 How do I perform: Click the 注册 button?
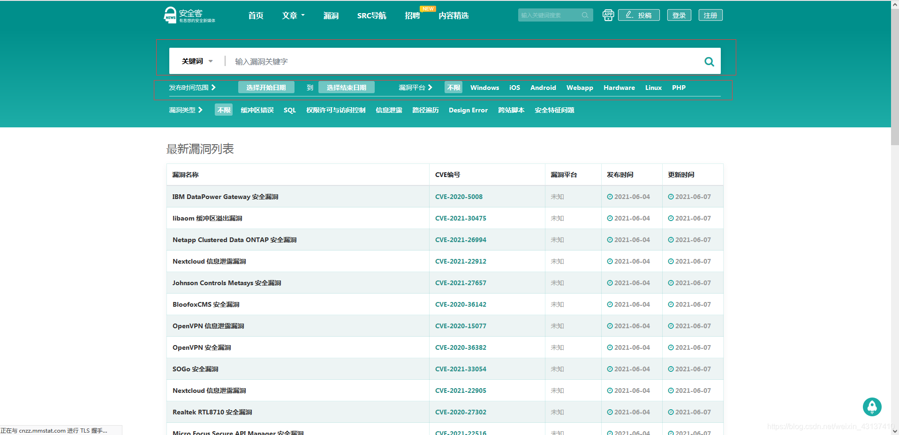[710, 15]
